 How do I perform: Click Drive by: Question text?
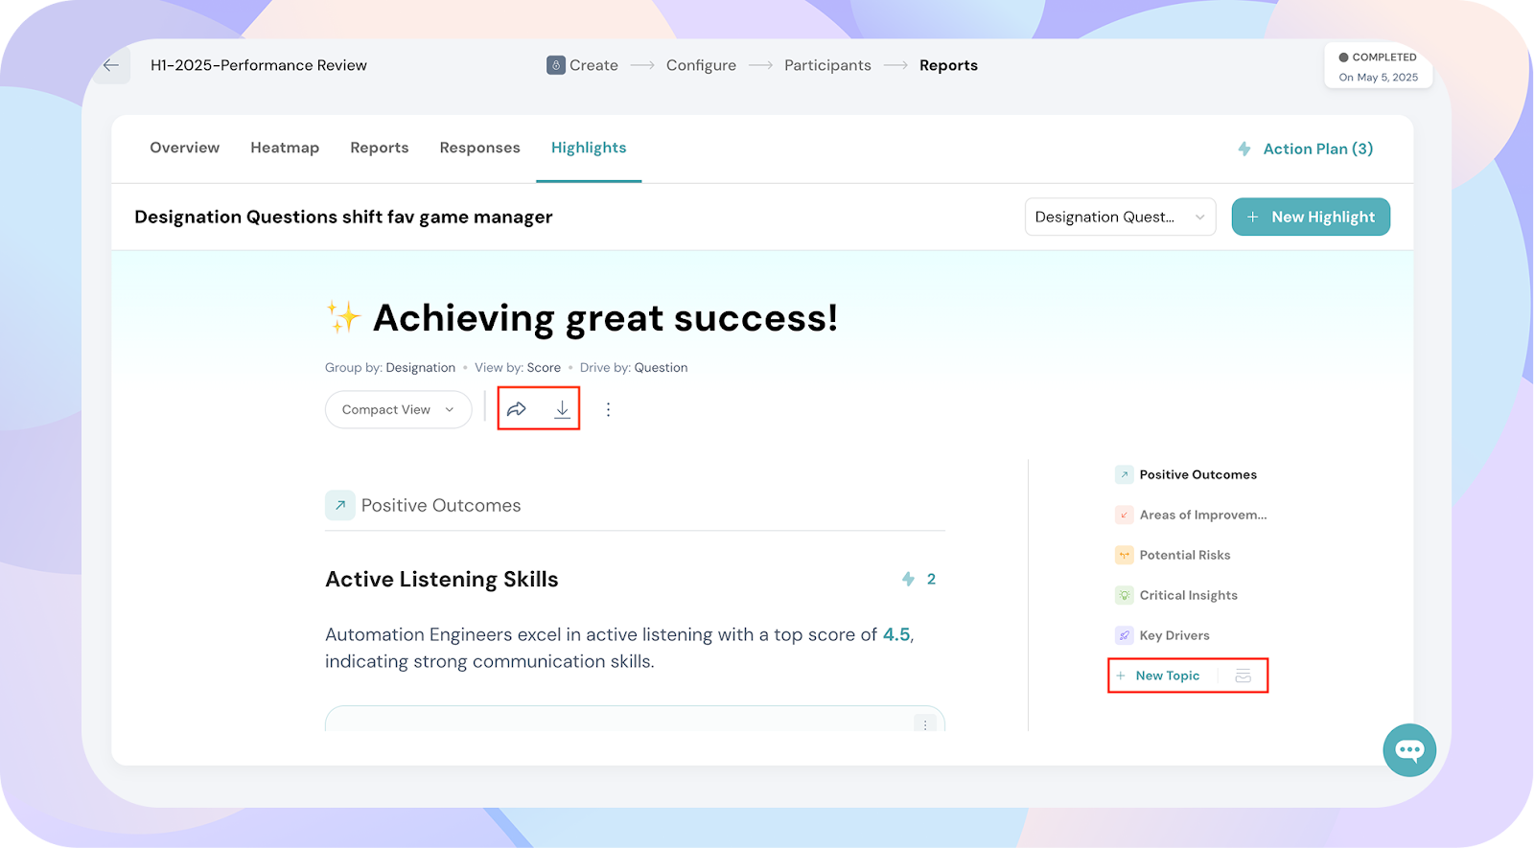click(634, 367)
